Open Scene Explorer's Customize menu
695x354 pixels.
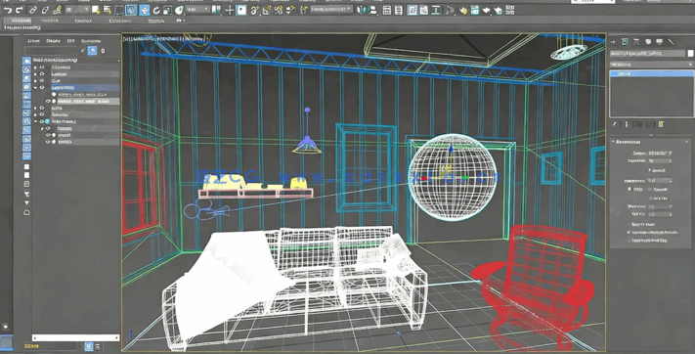pyautogui.click(x=91, y=41)
